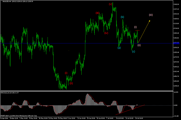This screenshot has height=120, width=181.
Task: Click the 28 Jul 16:00 time axis label
Action: (139, 118)
